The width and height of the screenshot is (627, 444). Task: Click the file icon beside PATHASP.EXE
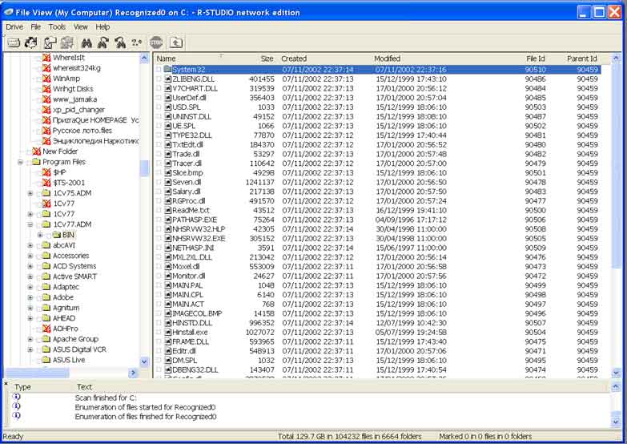[x=168, y=220]
